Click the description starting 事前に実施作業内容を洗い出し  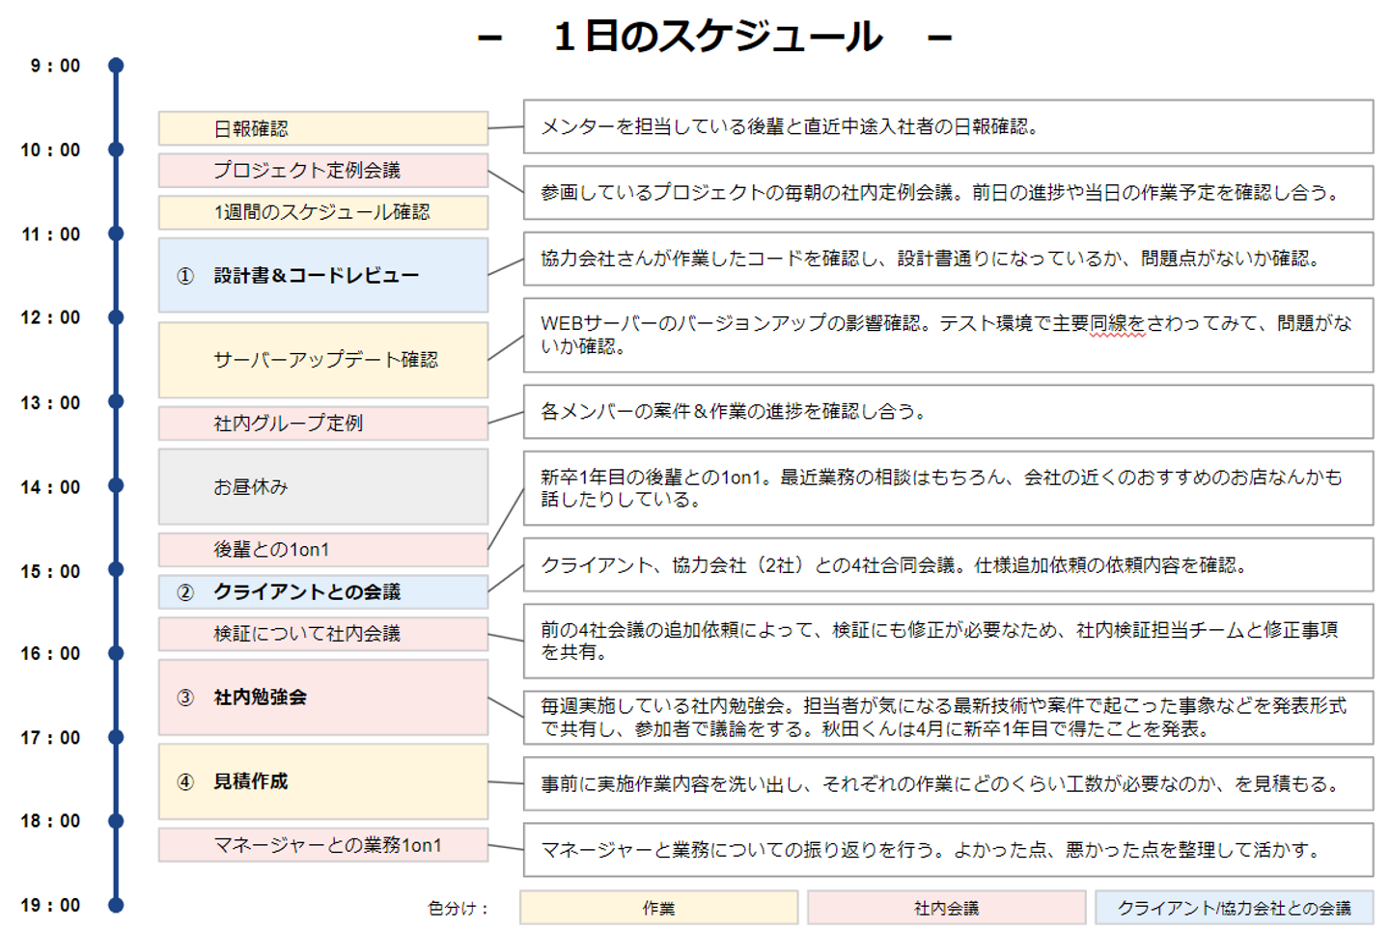948,783
